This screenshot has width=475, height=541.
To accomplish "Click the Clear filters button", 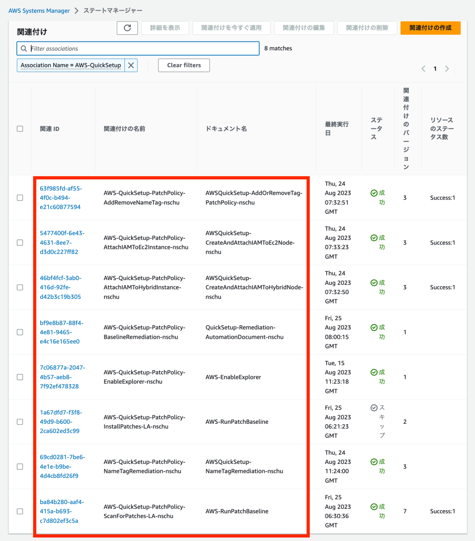I will coord(184,65).
